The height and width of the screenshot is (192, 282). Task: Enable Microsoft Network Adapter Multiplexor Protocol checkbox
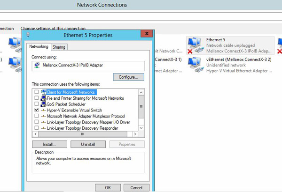click(x=37, y=116)
